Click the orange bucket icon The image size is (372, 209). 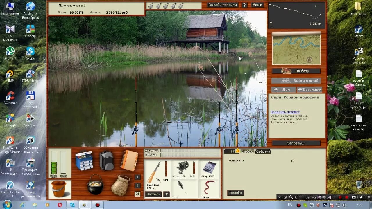pos(59,189)
